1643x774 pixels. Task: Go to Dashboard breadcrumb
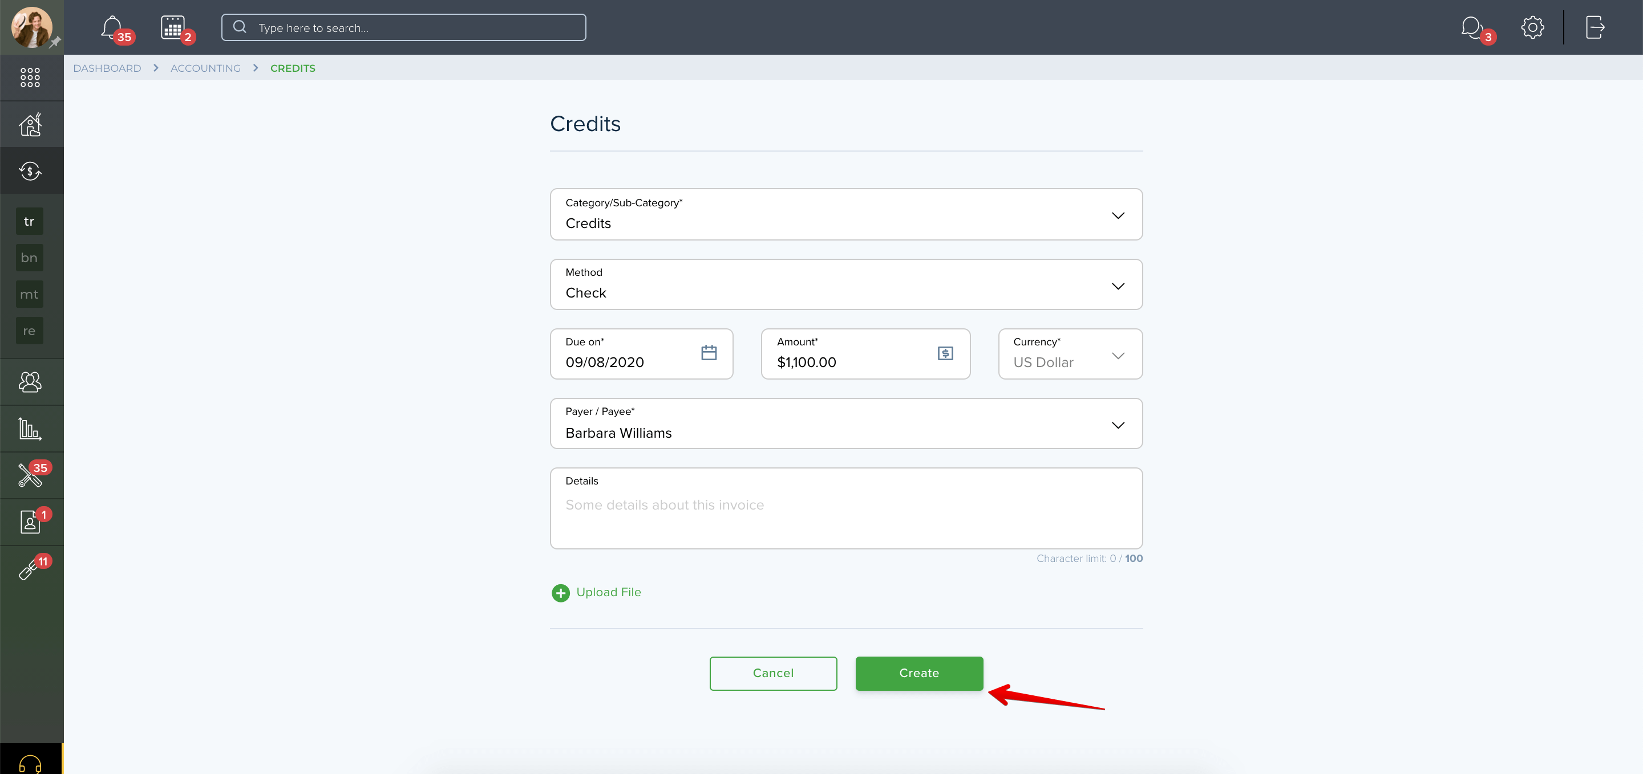(107, 68)
